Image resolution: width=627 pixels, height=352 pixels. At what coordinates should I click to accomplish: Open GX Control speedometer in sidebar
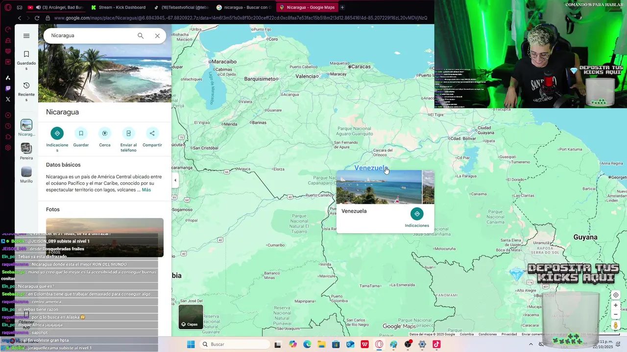pos(8,29)
